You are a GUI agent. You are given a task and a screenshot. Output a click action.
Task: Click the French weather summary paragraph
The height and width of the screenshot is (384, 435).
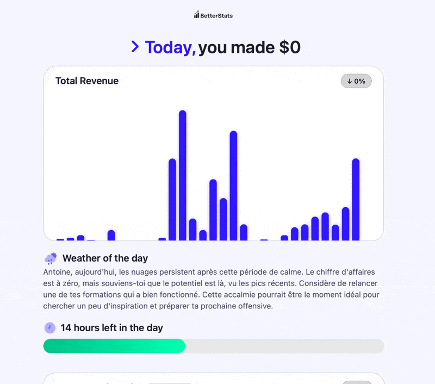click(x=212, y=288)
